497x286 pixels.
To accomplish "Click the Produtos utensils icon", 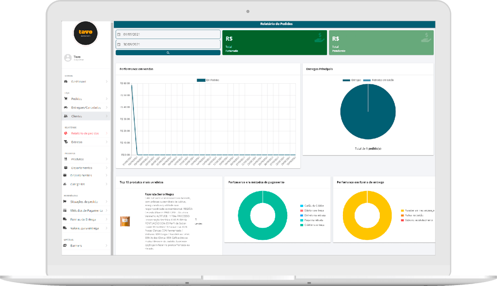I will pos(65,159).
